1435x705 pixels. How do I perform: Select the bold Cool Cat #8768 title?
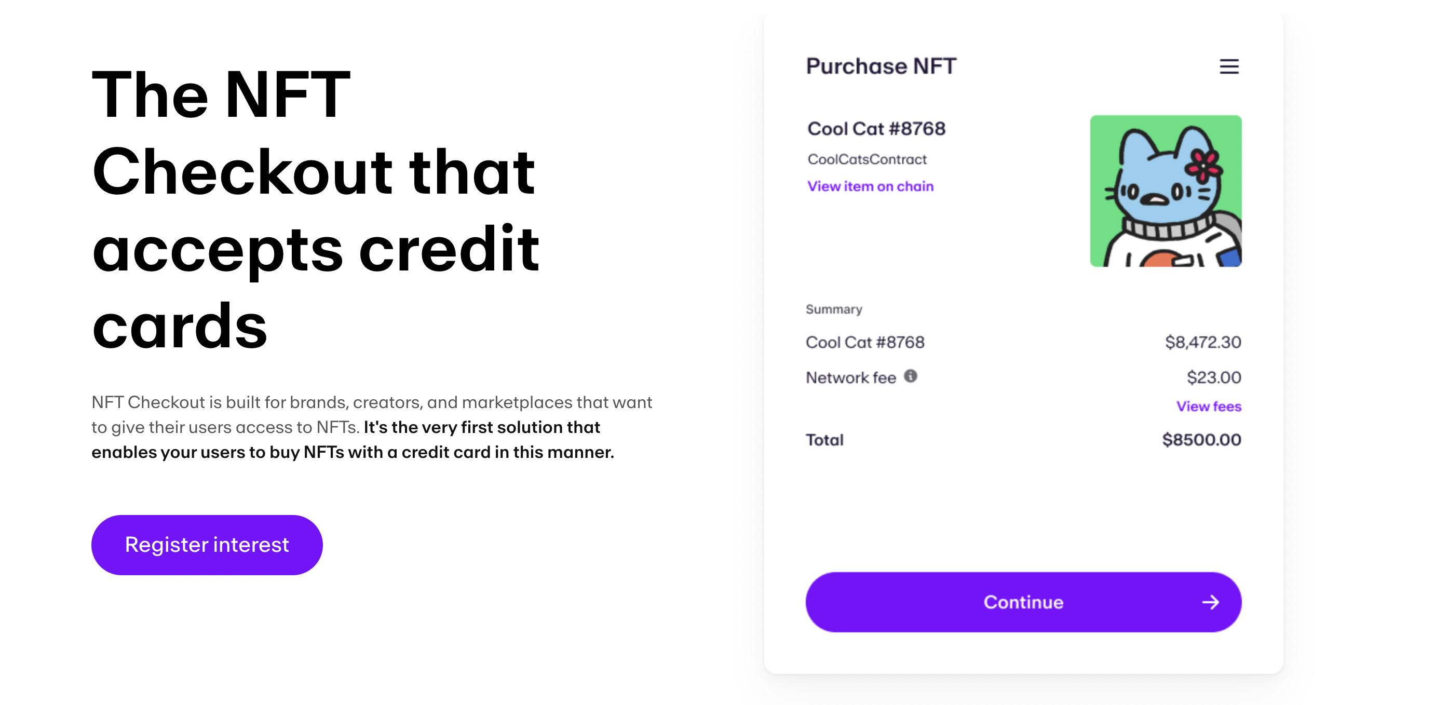point(876,129)
